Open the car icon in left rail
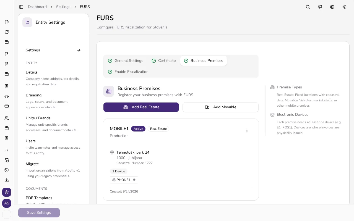The width and height of the screenshot is (354, 221). [7, 96]
